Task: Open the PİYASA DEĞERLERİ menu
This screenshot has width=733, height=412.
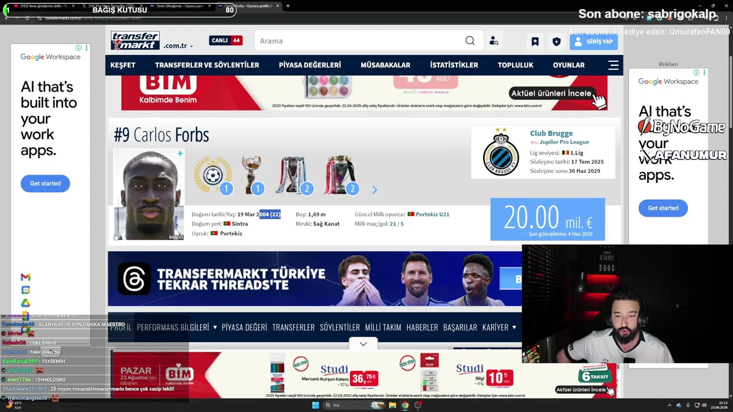Action: pyautogui.click(x=310, y=65)
